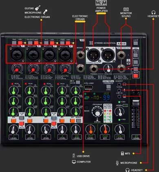The width and height of the screenshot is (159, 172).
Task: Toggle channel 4 red +48V button
Action: (68, 43)
